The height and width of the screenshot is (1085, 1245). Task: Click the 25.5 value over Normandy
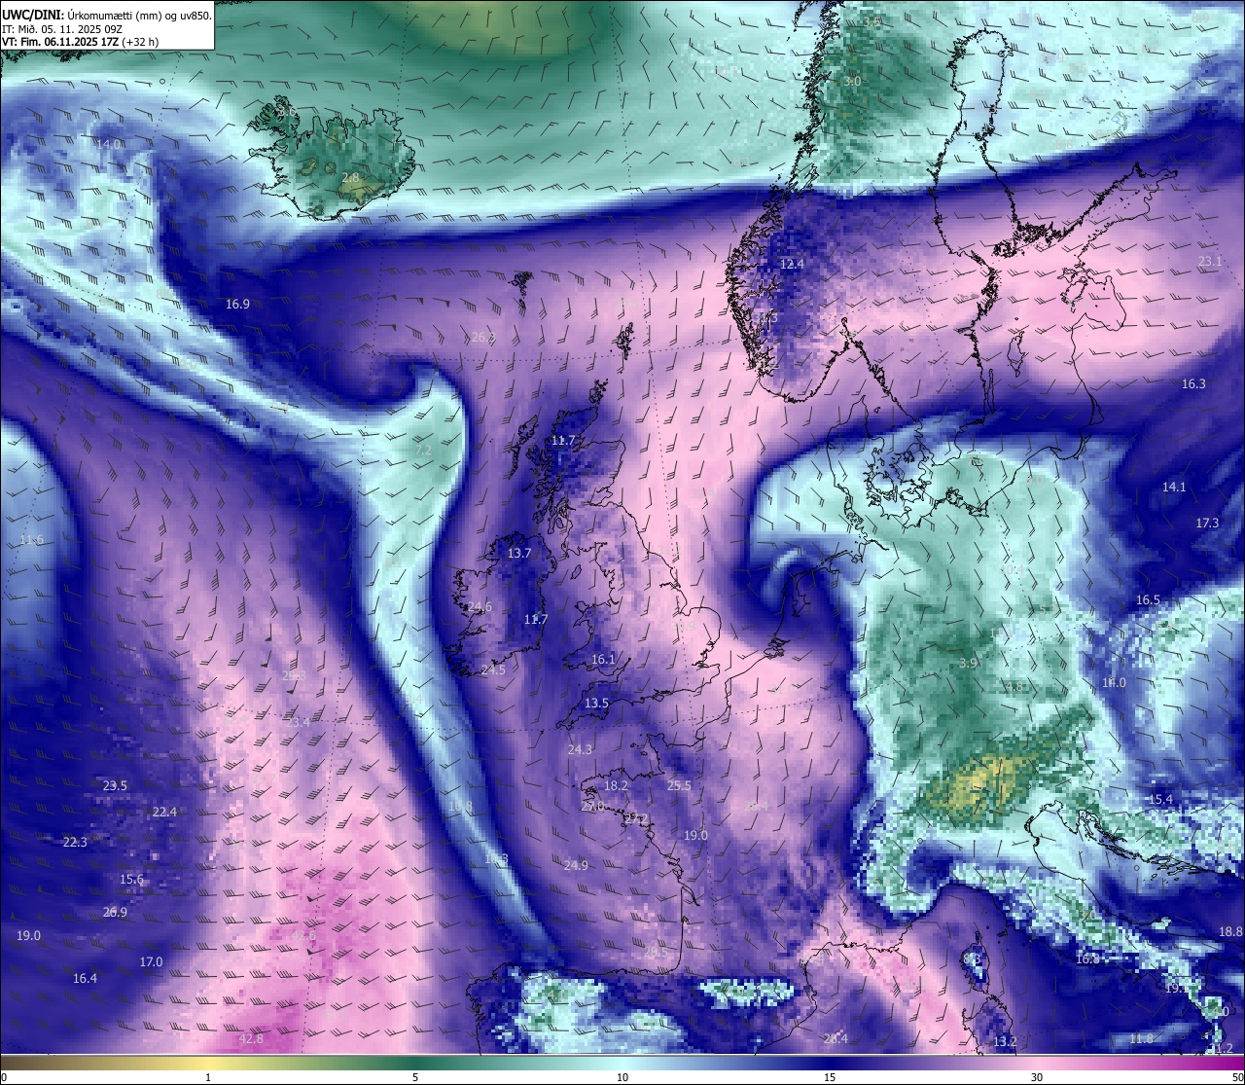click(x=679, y=786)
